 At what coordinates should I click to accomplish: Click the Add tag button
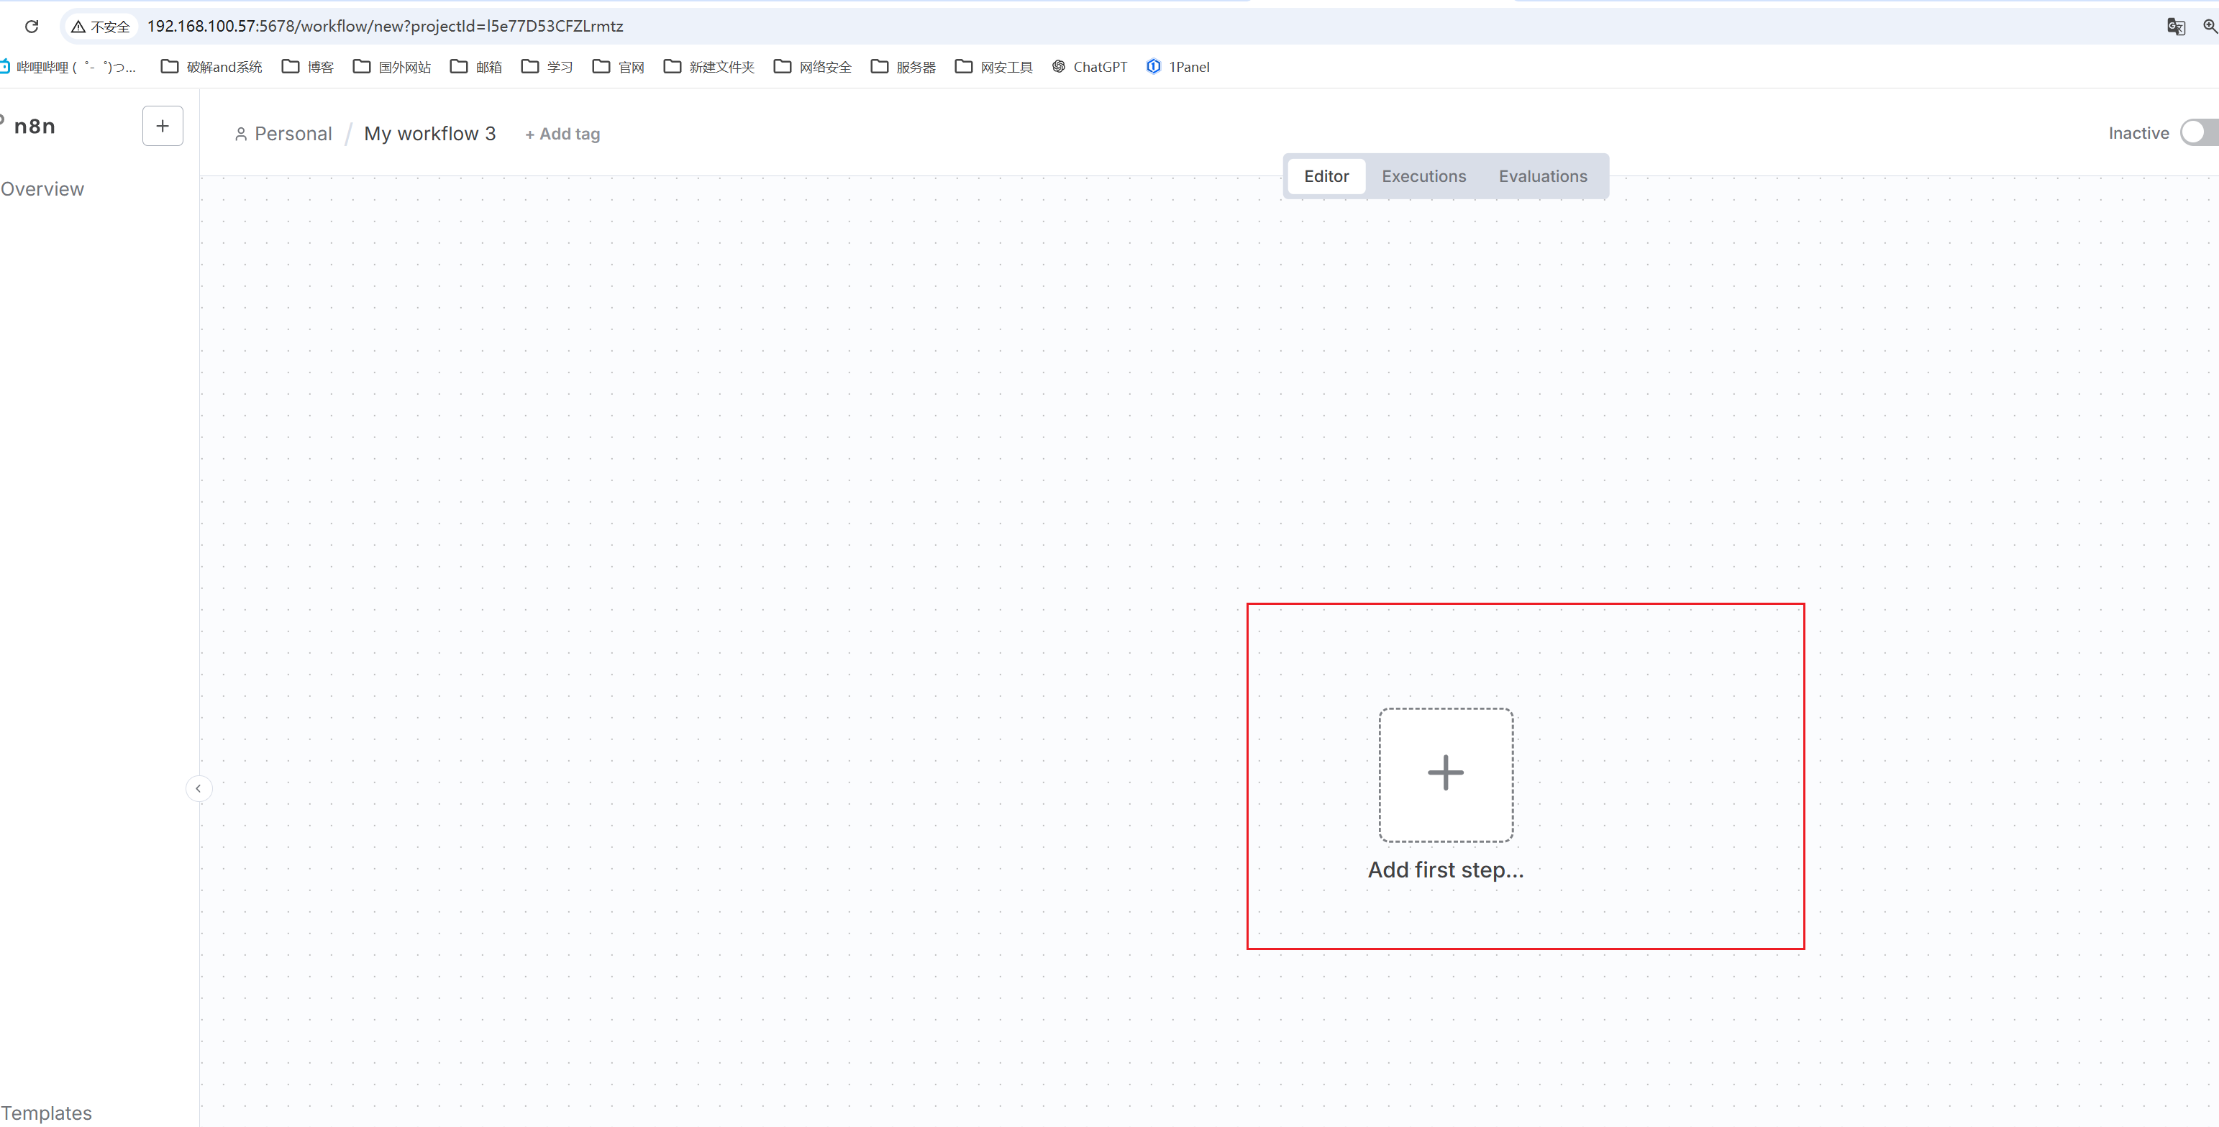pyautogui.click(x=562, y=134)
